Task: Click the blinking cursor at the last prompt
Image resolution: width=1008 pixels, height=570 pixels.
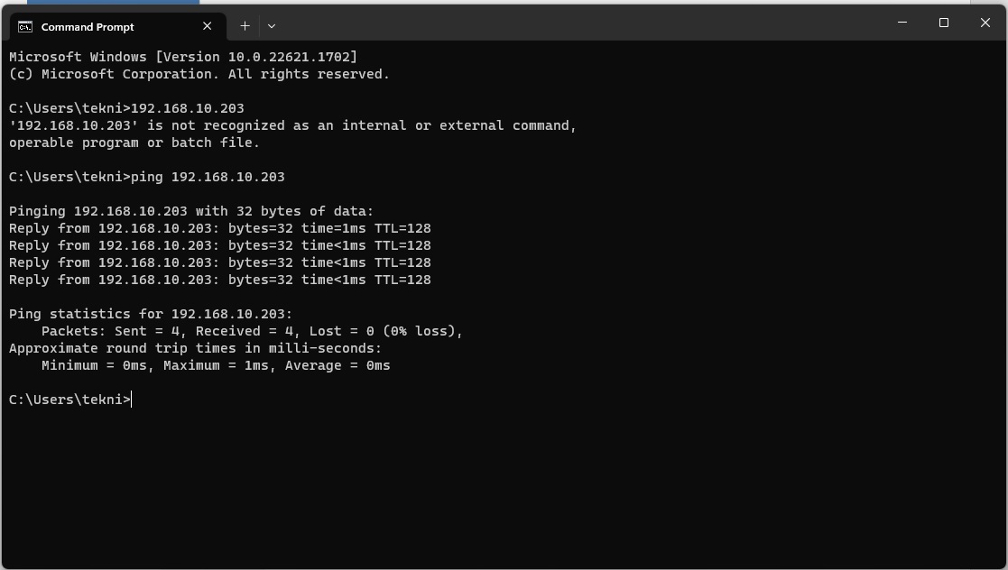Action: (132, 400)
